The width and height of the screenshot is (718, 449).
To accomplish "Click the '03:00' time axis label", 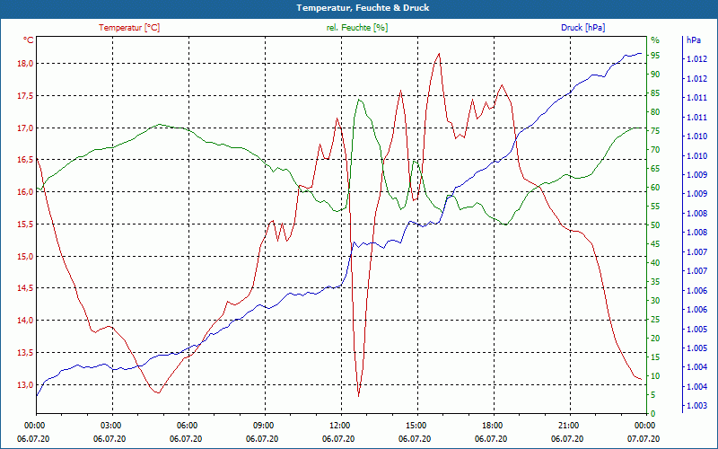I will 109,425.
